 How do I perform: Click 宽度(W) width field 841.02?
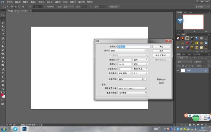point(124,60)
